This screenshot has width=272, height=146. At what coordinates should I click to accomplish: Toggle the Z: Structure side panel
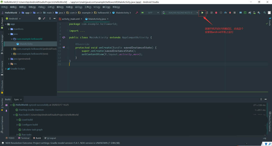[2, 87]
